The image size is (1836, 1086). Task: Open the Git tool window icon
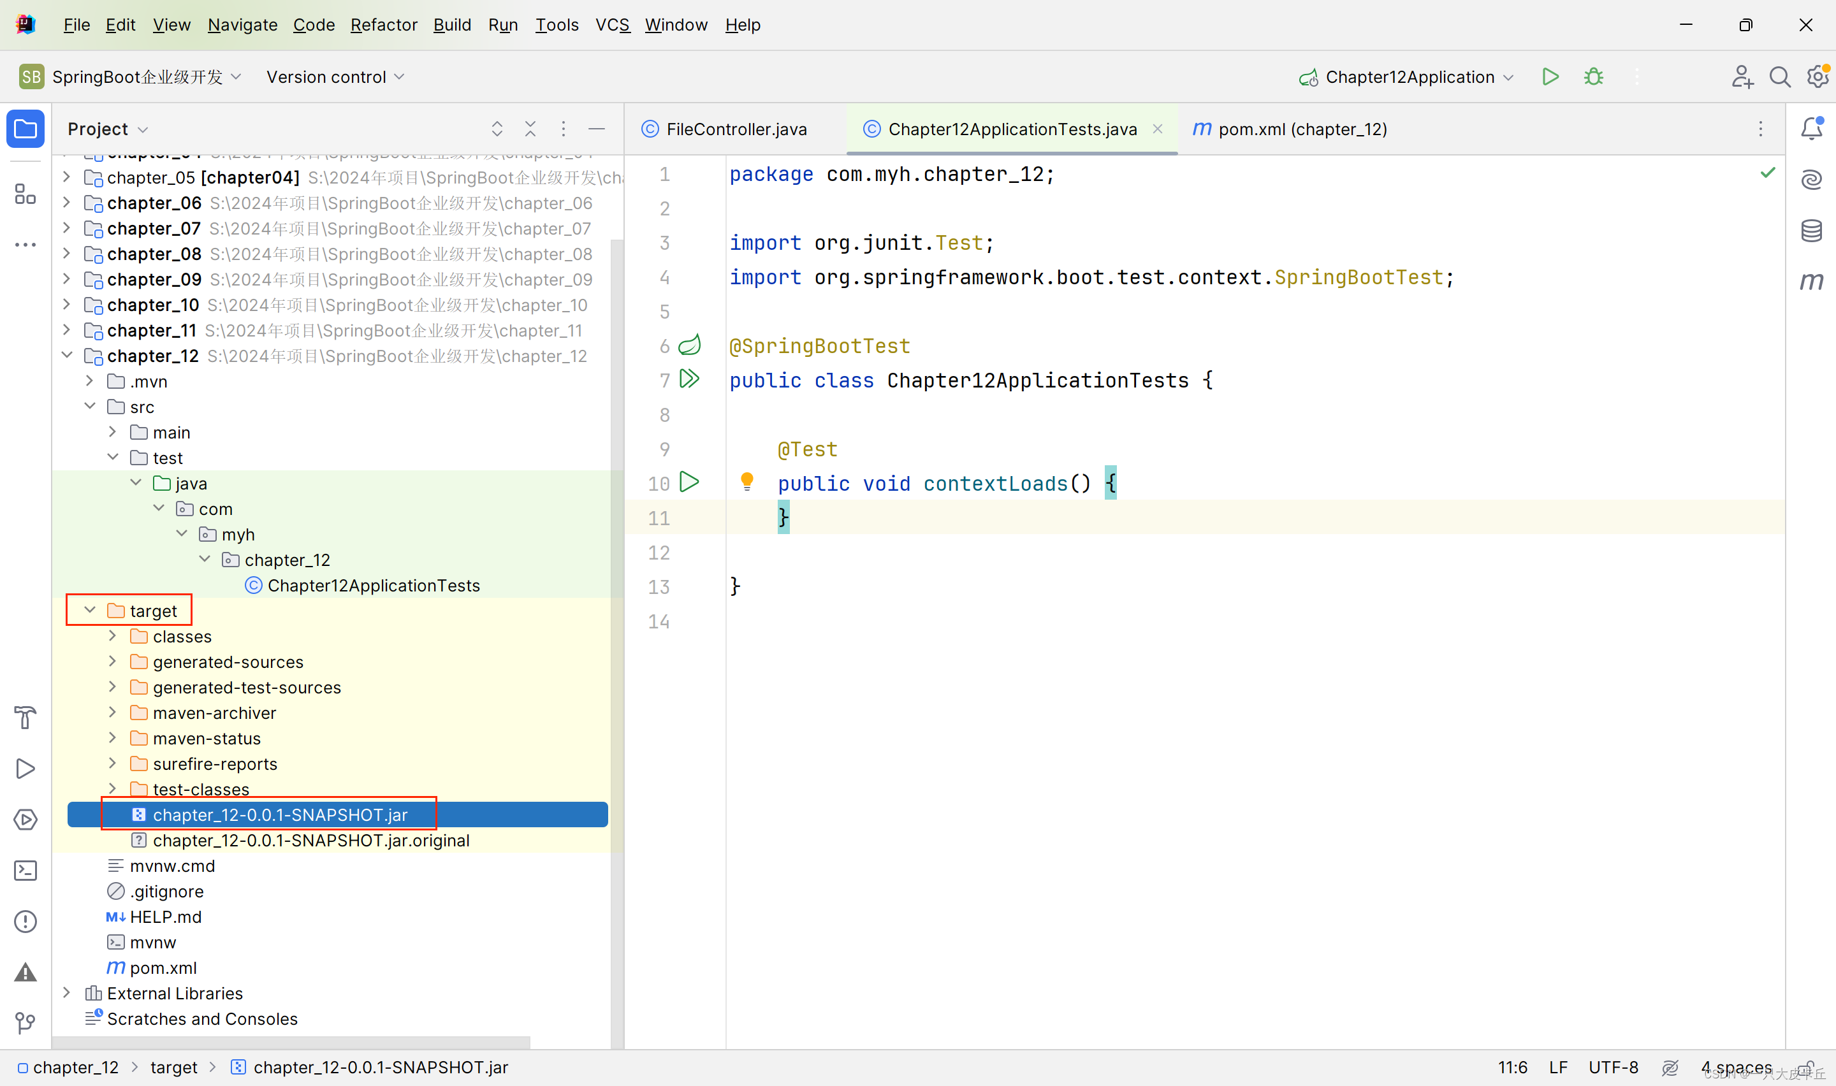click(x=25, y=1022)
